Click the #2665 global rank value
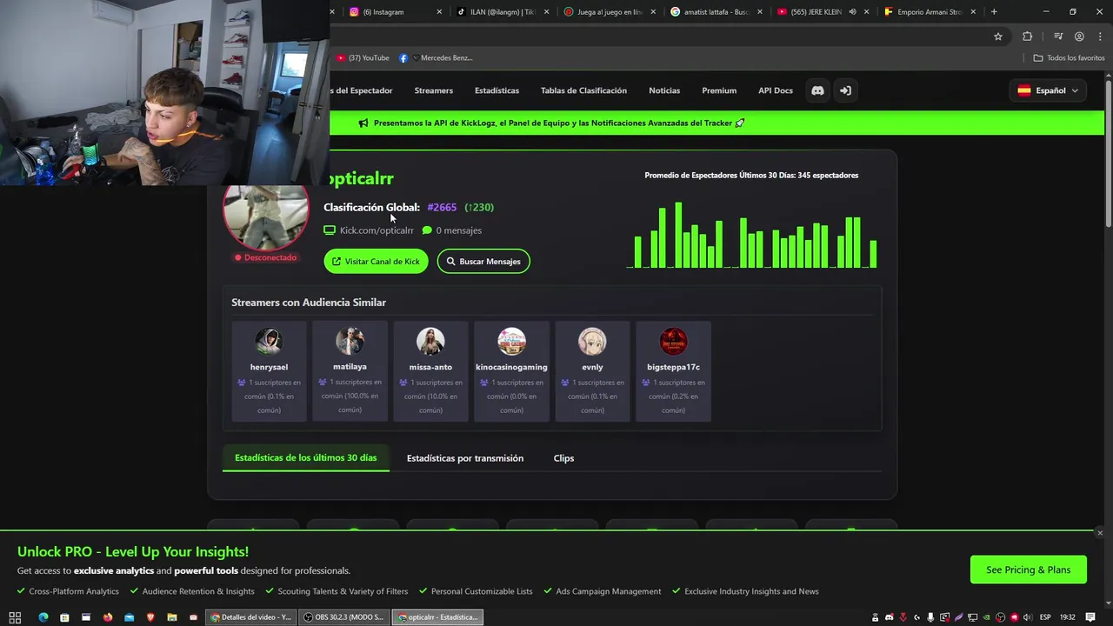Screen dimensions: 1113x626 click(x=442, y=207)
